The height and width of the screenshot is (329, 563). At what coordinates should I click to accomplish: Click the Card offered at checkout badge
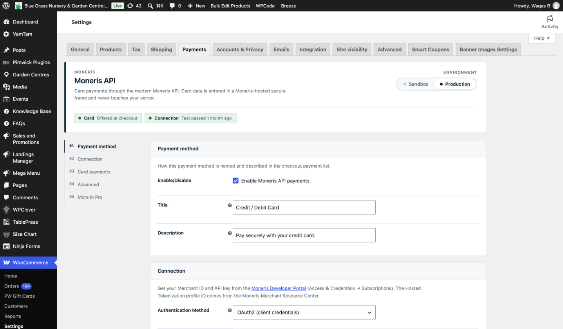click(108, 118)
